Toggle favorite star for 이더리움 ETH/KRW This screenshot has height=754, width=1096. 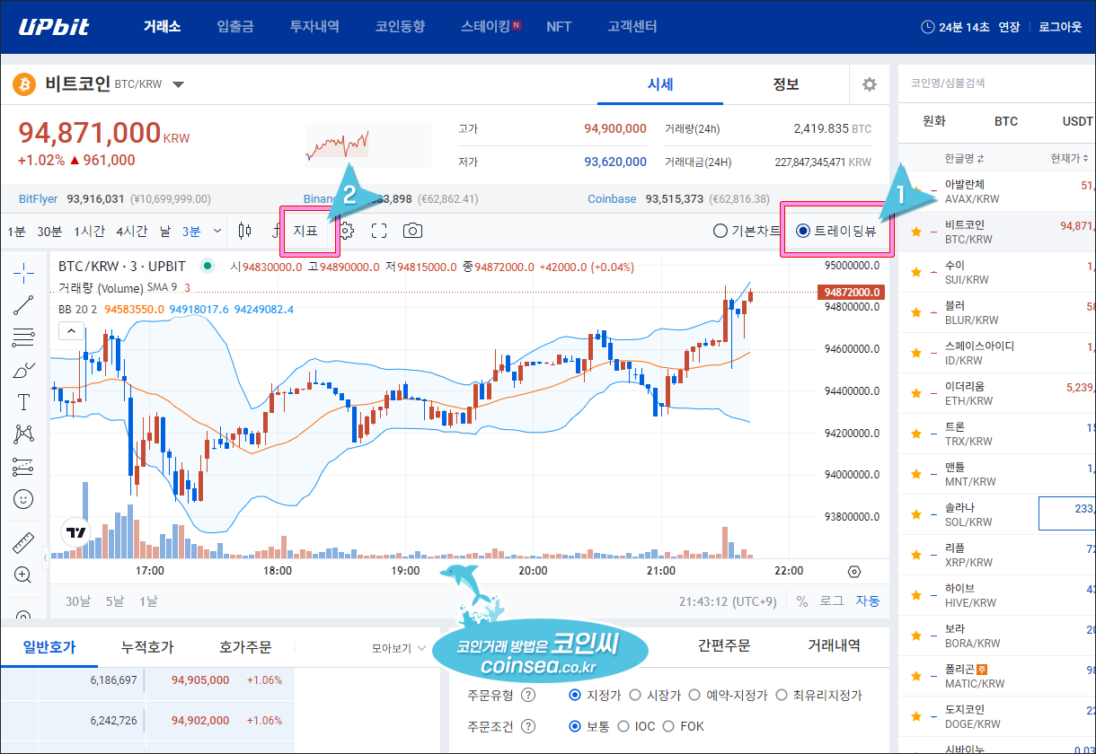pyautogui.click(x=916, y=393)
